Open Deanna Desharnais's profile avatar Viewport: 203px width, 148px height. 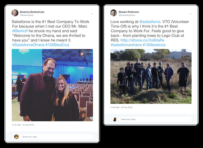click(x=15, y=13)
